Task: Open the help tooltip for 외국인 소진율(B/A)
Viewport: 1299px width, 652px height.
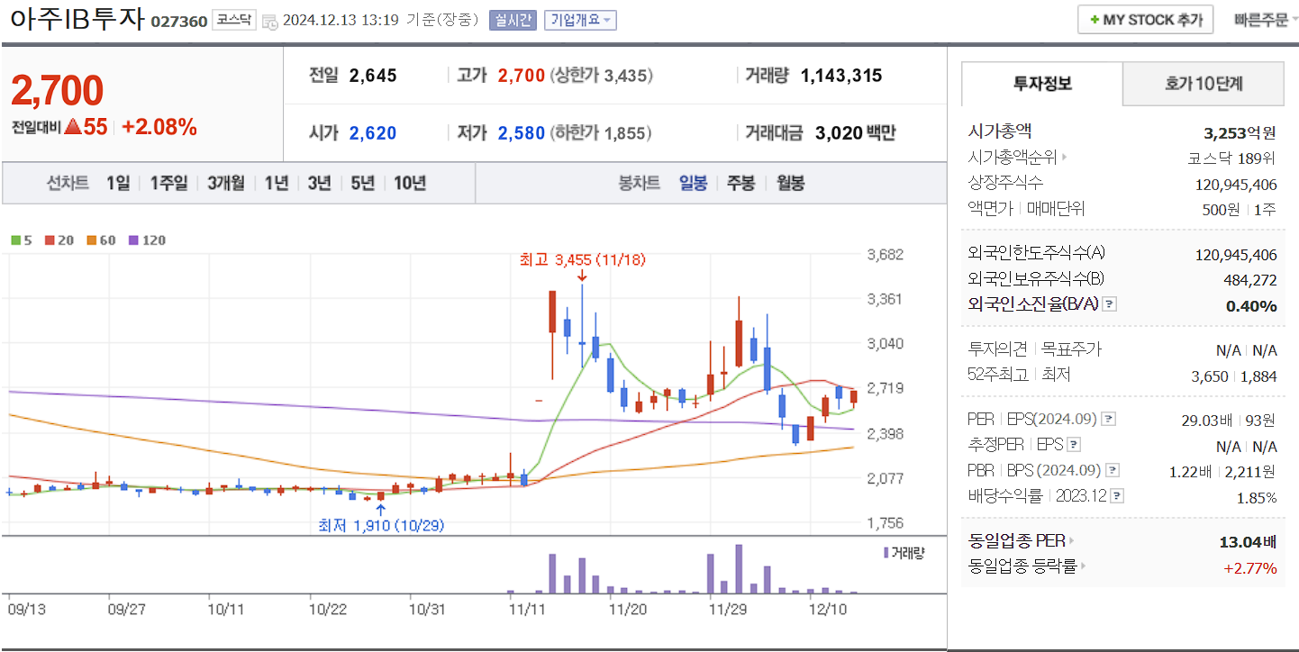Action: [1108, 306]
